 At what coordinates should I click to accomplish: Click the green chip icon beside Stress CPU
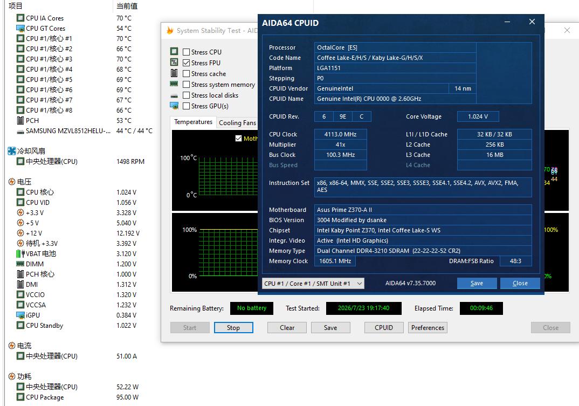coord(174,51)
